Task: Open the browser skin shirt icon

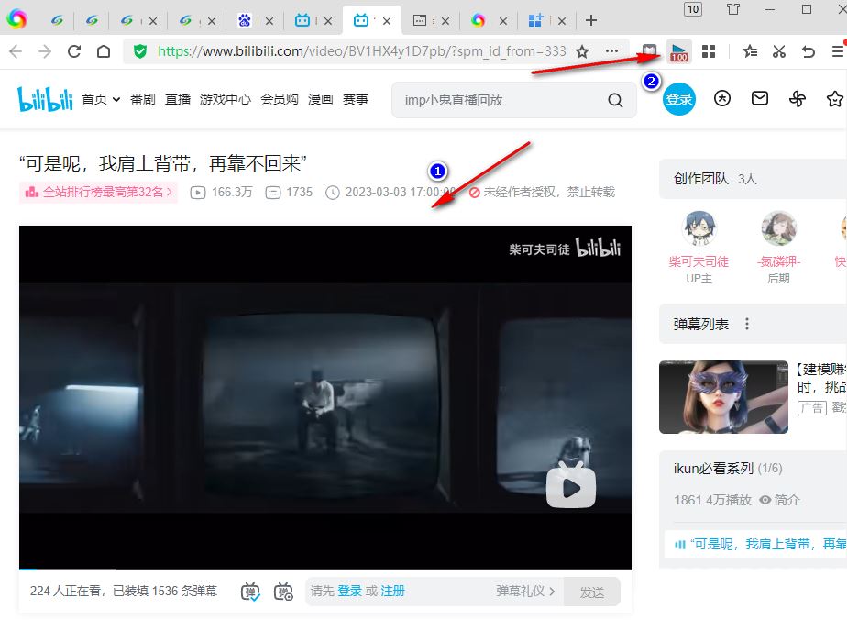Action: [732, 9]
